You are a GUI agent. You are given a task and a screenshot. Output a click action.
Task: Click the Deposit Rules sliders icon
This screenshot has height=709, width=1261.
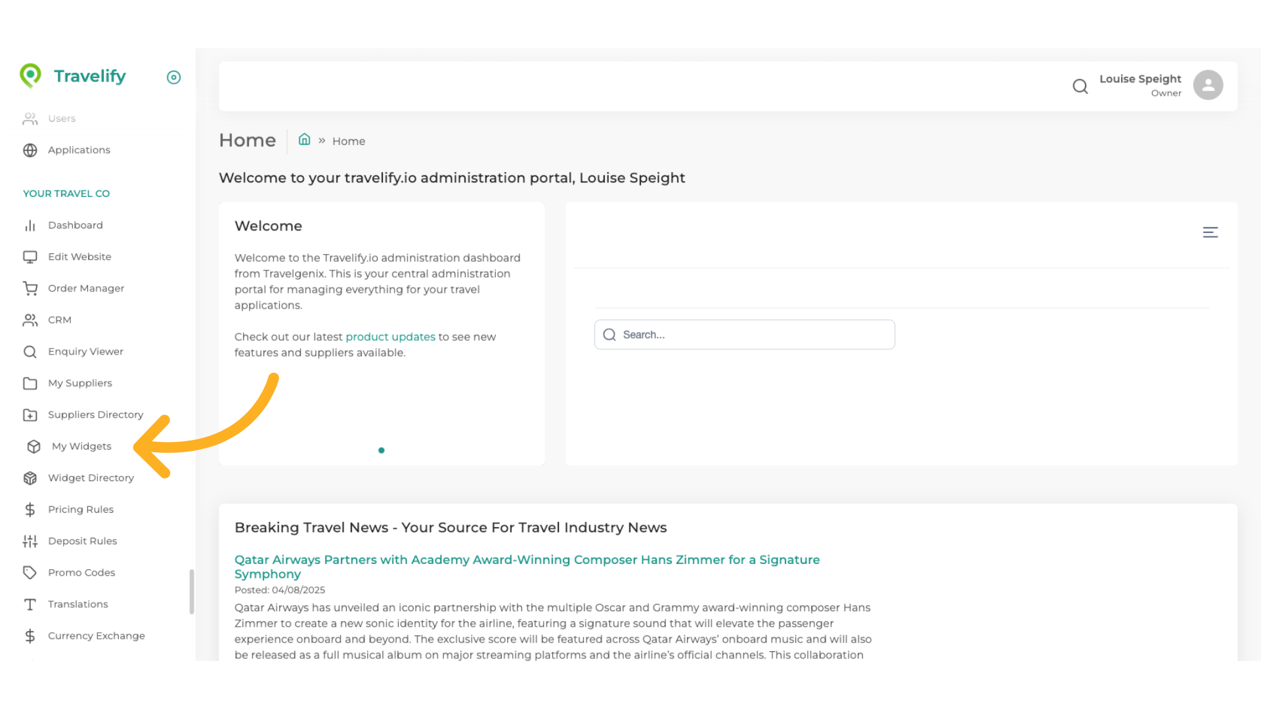point(30,541)
